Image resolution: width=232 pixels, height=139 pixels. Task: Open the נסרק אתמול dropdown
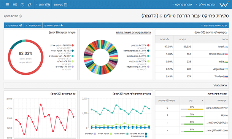(x=33, y=26)
